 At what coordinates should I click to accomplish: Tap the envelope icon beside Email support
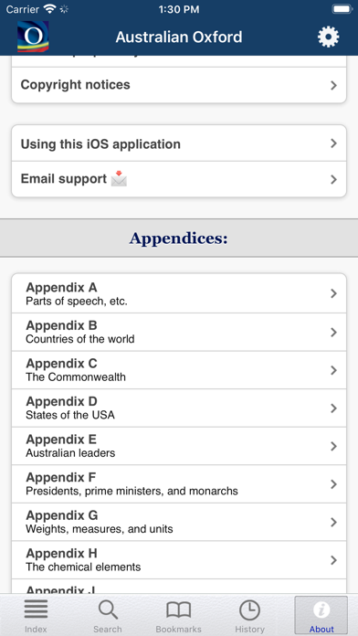tap(120, 178)
